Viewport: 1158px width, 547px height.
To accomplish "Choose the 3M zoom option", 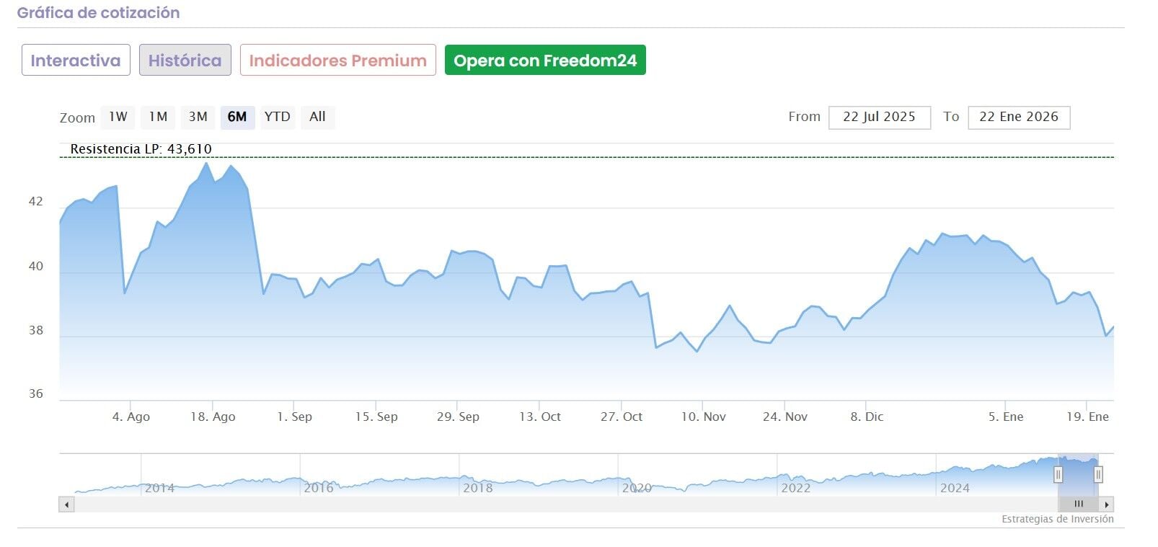I will pyautogui.click(x=198, y=117).
